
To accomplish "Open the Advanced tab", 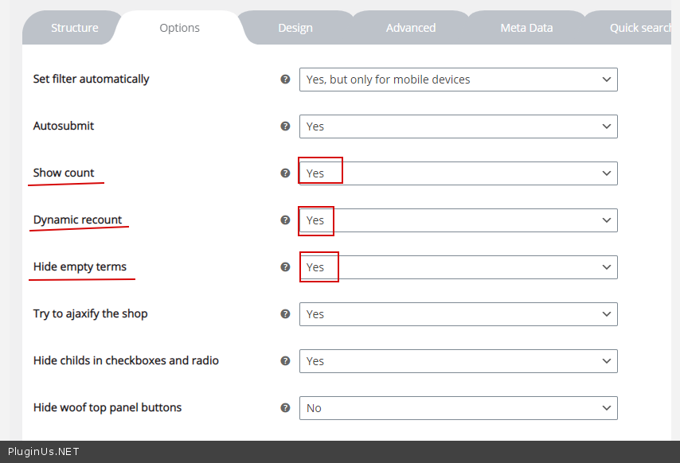I will 411,28.
